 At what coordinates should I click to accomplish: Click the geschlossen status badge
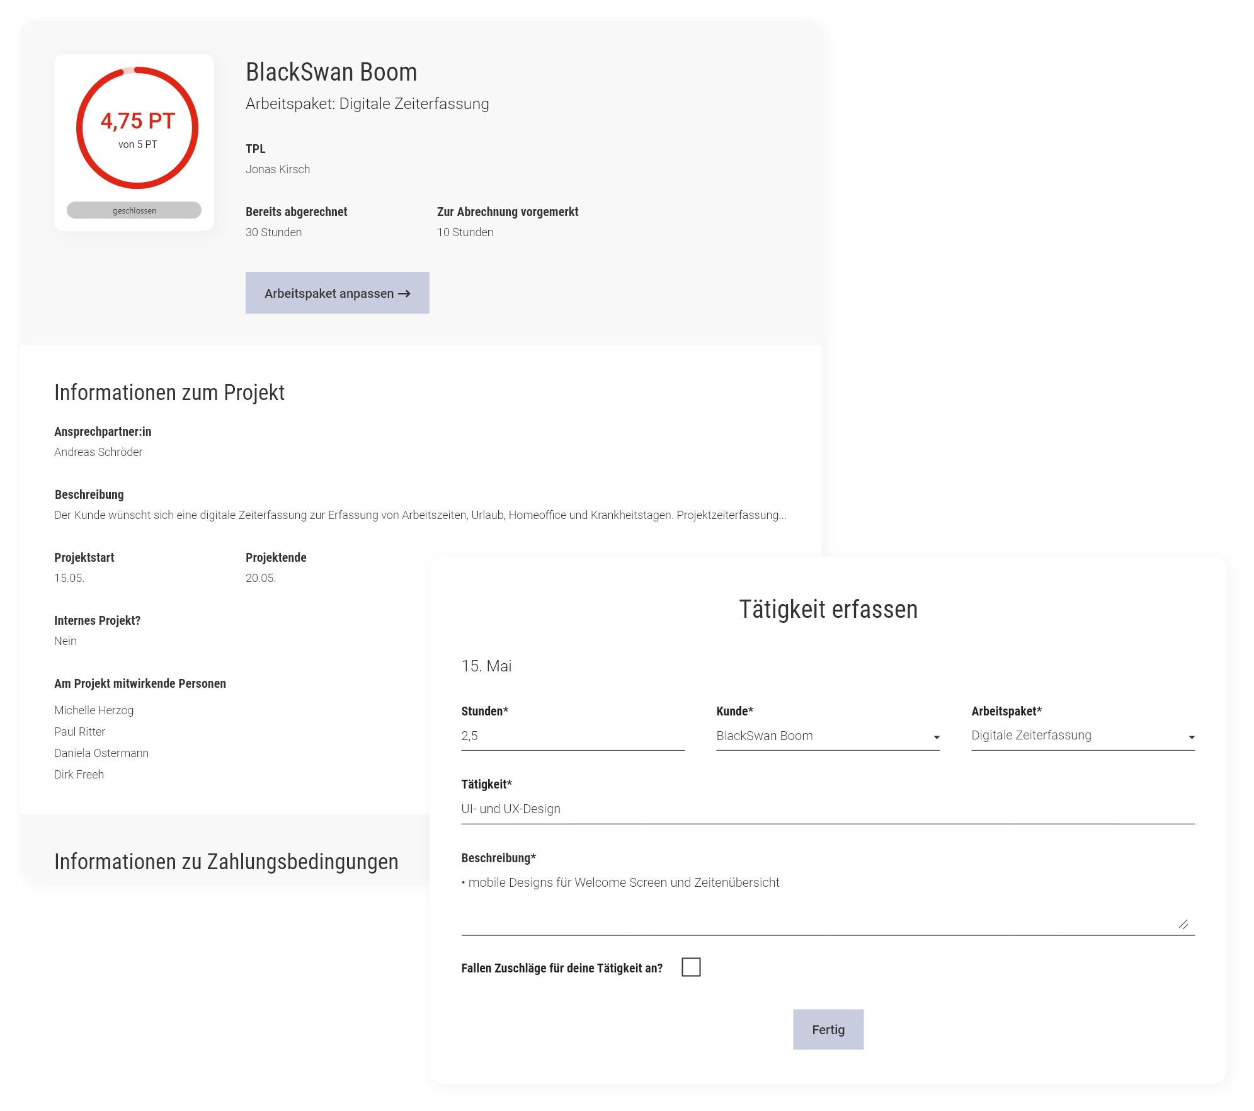[134, 210]
